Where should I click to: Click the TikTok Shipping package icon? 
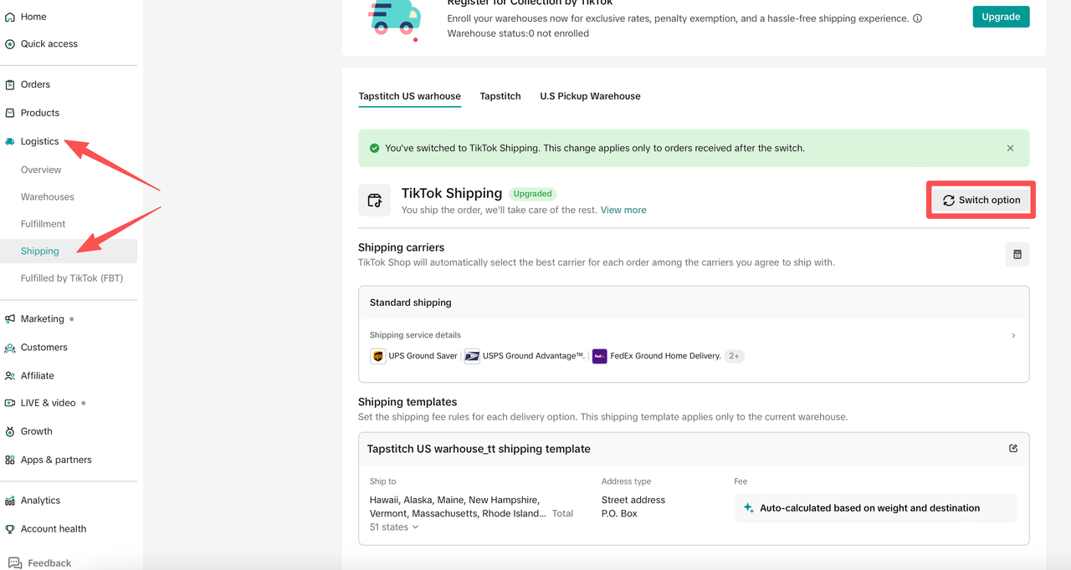pyautogui.click(x=374, y=201)
